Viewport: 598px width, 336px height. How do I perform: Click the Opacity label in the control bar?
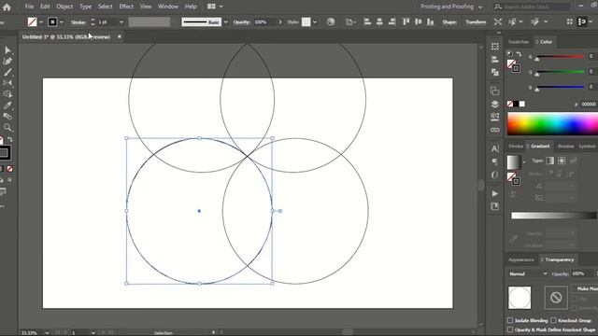click(x=241, y=22)
